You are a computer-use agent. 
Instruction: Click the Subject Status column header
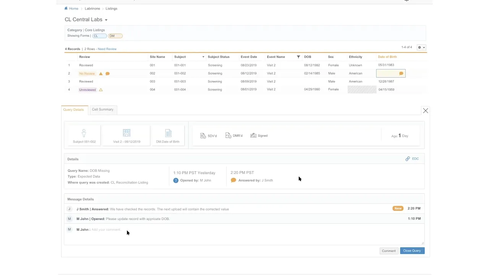219,57
